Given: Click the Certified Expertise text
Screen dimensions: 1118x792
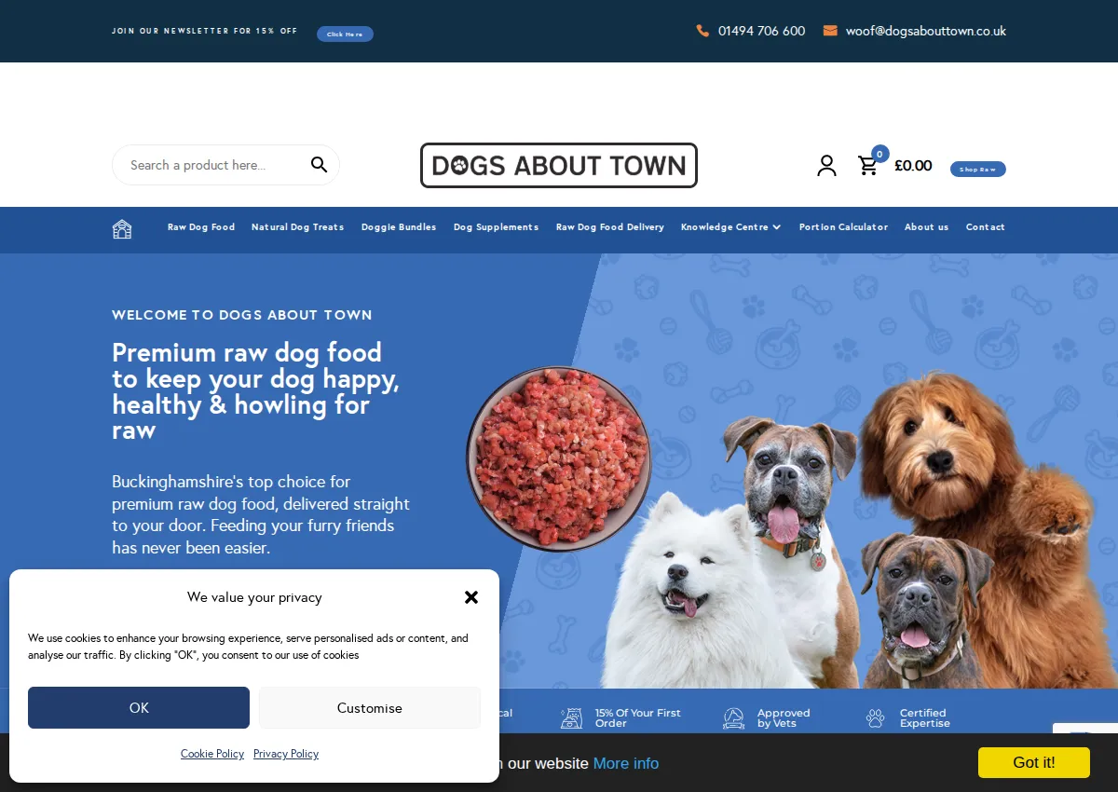Looking at the screenshot, I should tap(925, 718).
